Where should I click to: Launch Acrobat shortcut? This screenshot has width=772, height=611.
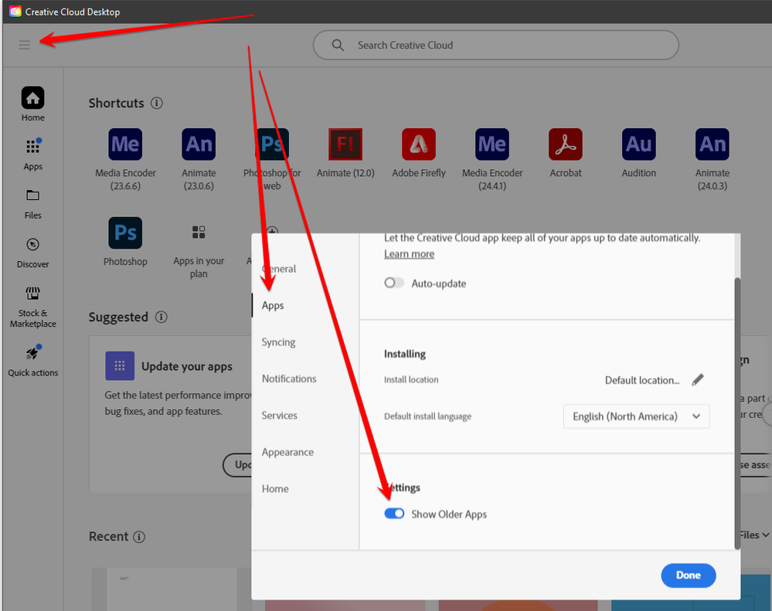[x=565, y=144]
